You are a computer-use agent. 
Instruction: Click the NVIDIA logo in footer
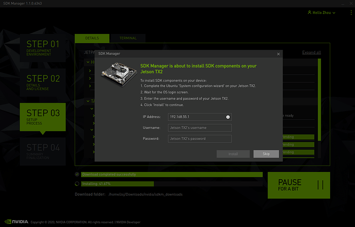(x=16, y=221)
